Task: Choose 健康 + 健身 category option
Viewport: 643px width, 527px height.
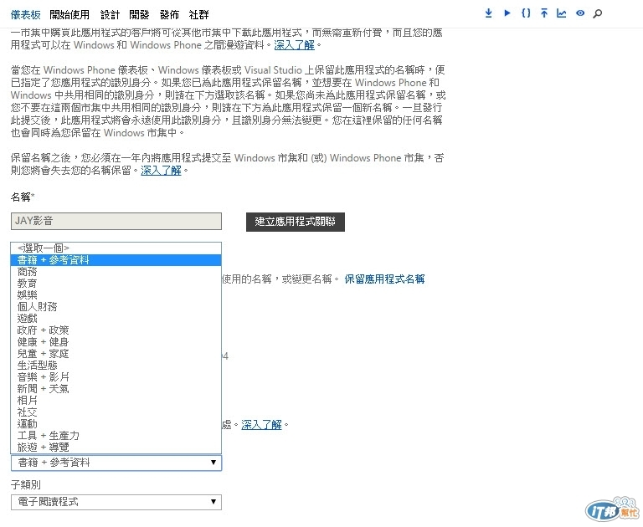Action: click(116, 342)
